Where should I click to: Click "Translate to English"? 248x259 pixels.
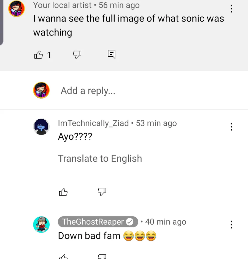[100, 158]
